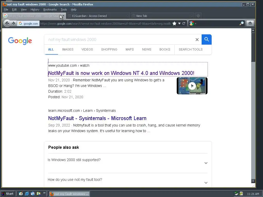The height and width of the screenshot is (197, 263).
Task: Open the Edit menu
Action: 14,9
